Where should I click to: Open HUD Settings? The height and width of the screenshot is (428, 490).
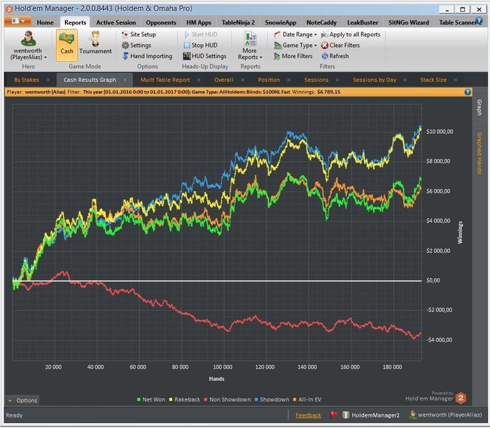point(204,56)
